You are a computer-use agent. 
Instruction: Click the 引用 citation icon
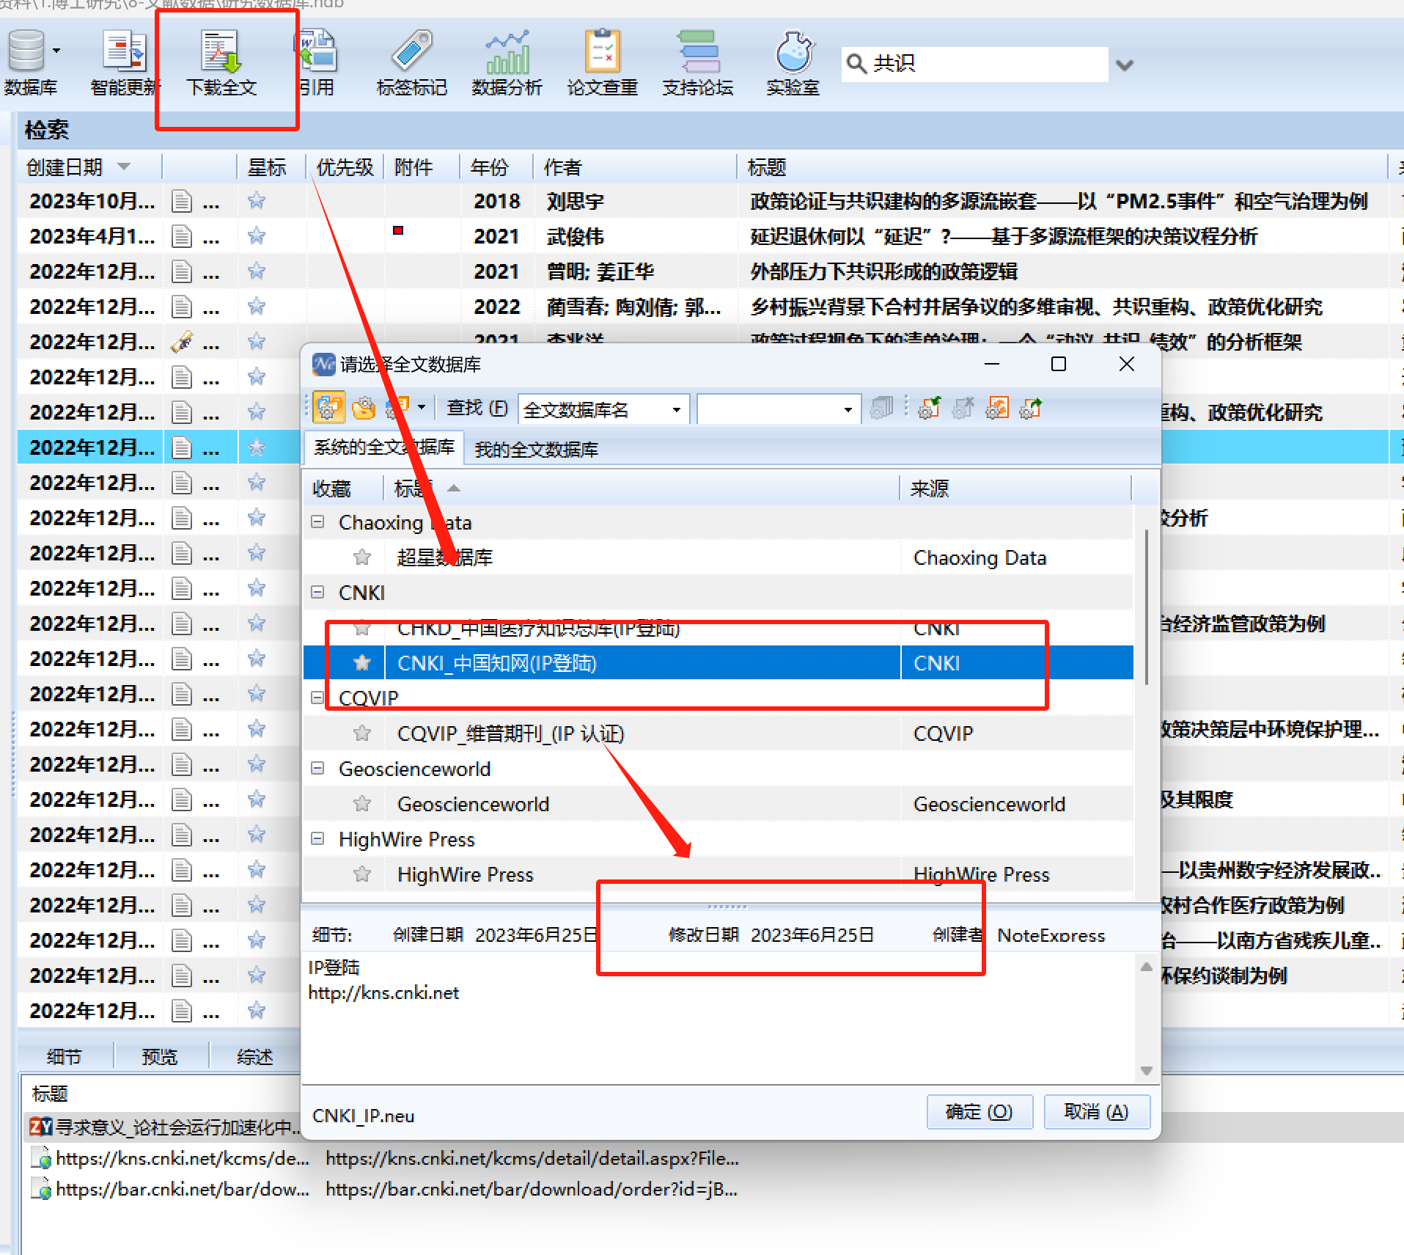317,51
